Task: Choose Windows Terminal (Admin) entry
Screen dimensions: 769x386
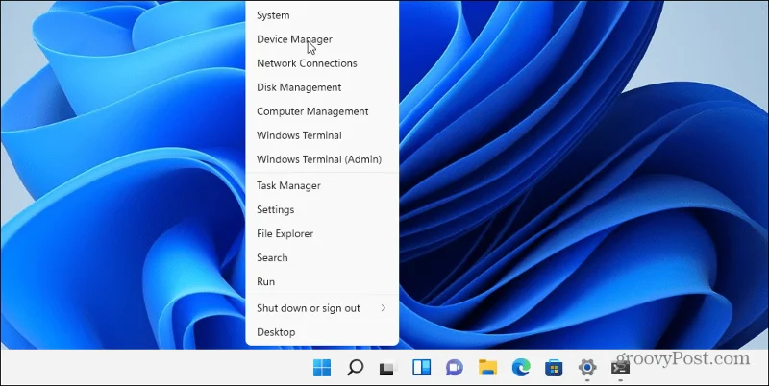Action: pos(322,159)
